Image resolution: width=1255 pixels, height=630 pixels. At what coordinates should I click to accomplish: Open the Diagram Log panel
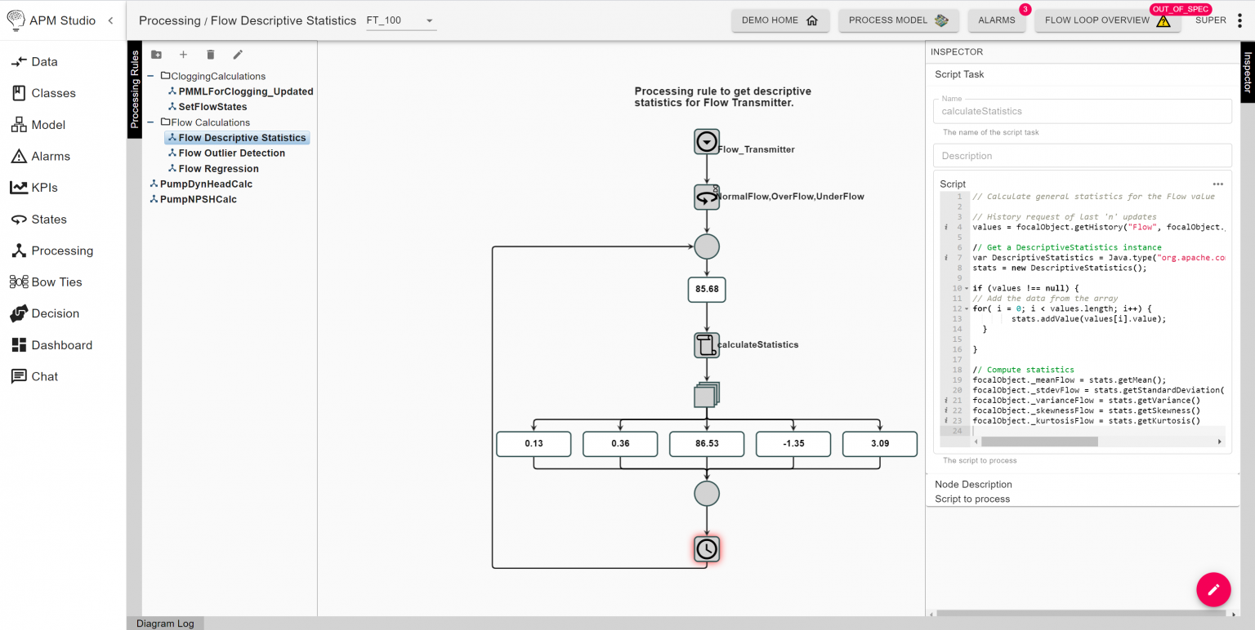165,623
